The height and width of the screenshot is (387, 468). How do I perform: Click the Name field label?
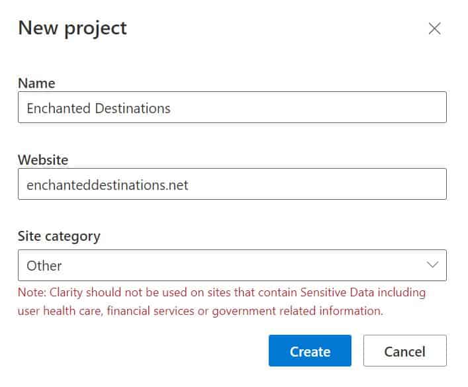pos(36,83)
